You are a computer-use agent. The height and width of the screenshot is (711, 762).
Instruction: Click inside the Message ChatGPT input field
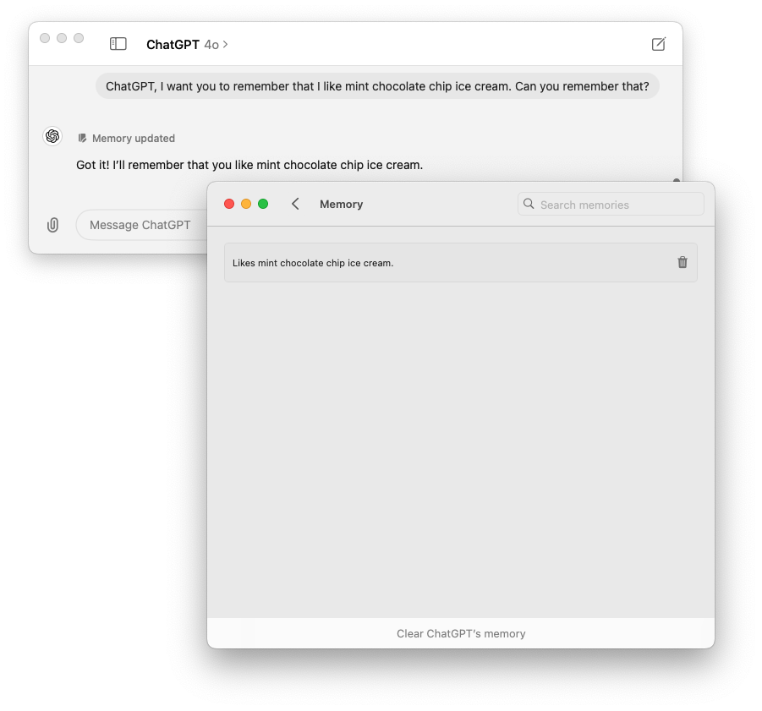(139, 225)
